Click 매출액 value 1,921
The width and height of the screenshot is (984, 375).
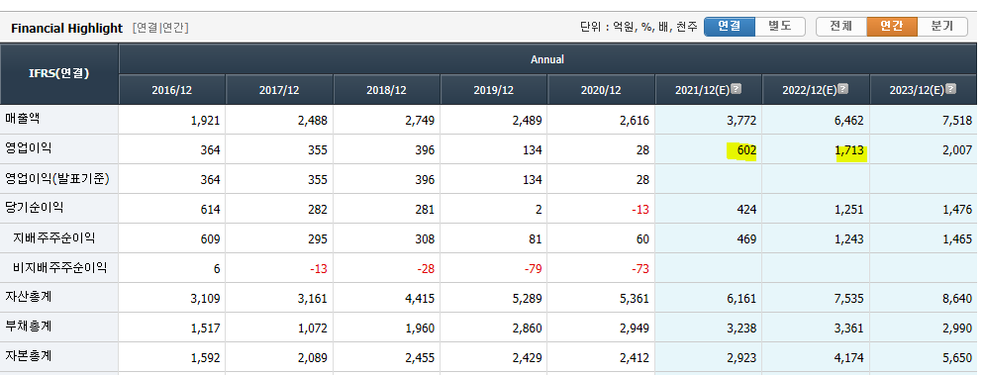pyautogui.click(x=206, y=121)
